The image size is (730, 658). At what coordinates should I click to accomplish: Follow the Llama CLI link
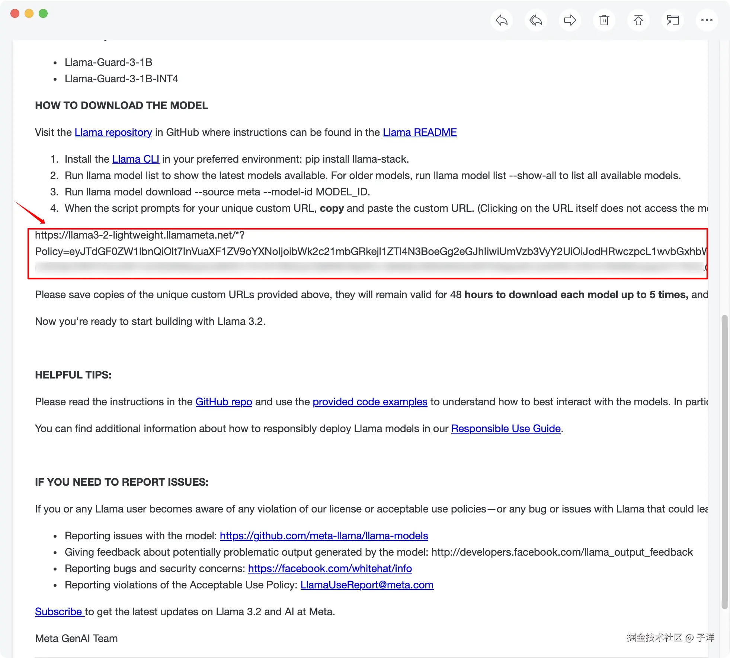(x=135, y=159)
